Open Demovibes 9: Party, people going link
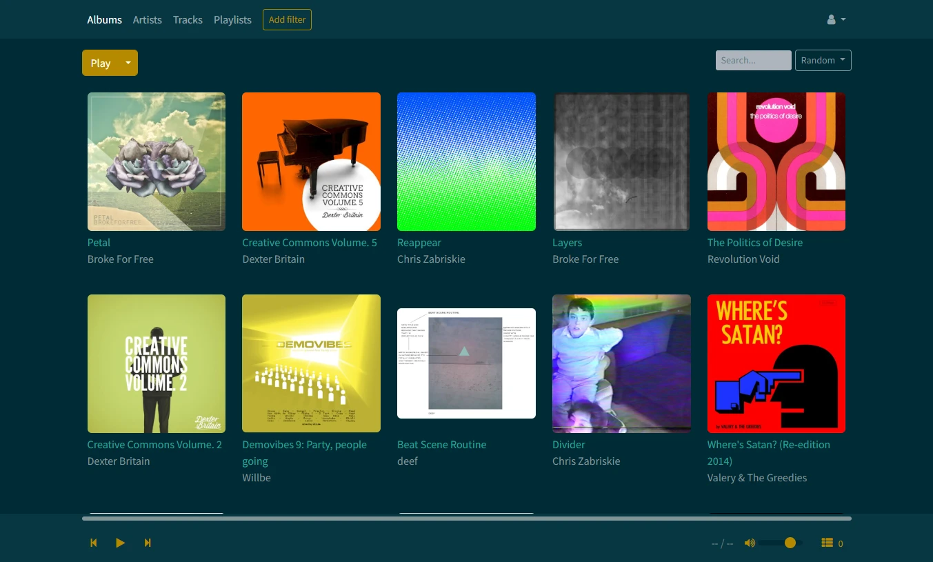 tap(305, 453)
